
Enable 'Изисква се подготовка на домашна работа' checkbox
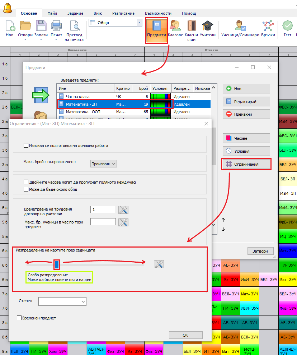[x=26, y=146]
